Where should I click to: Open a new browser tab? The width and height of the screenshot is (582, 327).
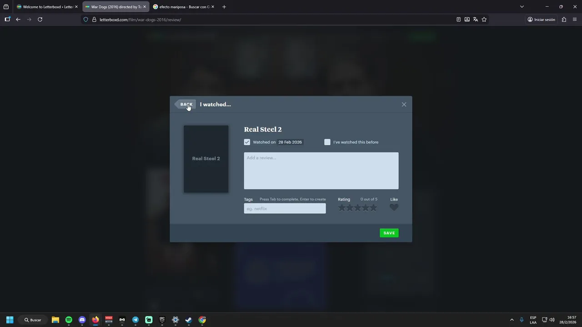[224, 7]
